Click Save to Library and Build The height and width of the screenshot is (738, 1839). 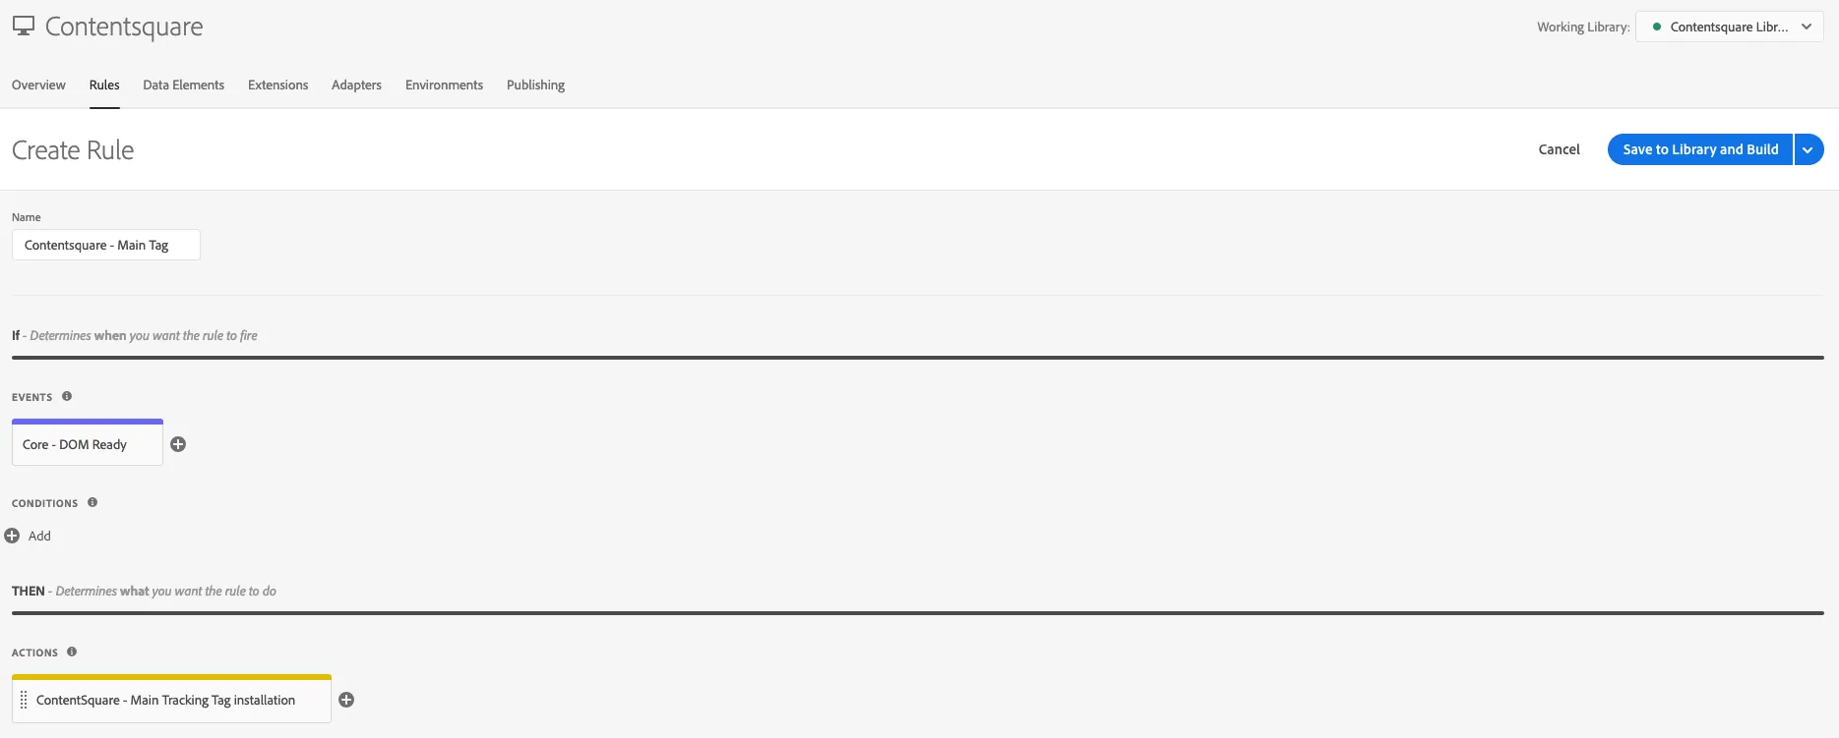[1699, 149]
